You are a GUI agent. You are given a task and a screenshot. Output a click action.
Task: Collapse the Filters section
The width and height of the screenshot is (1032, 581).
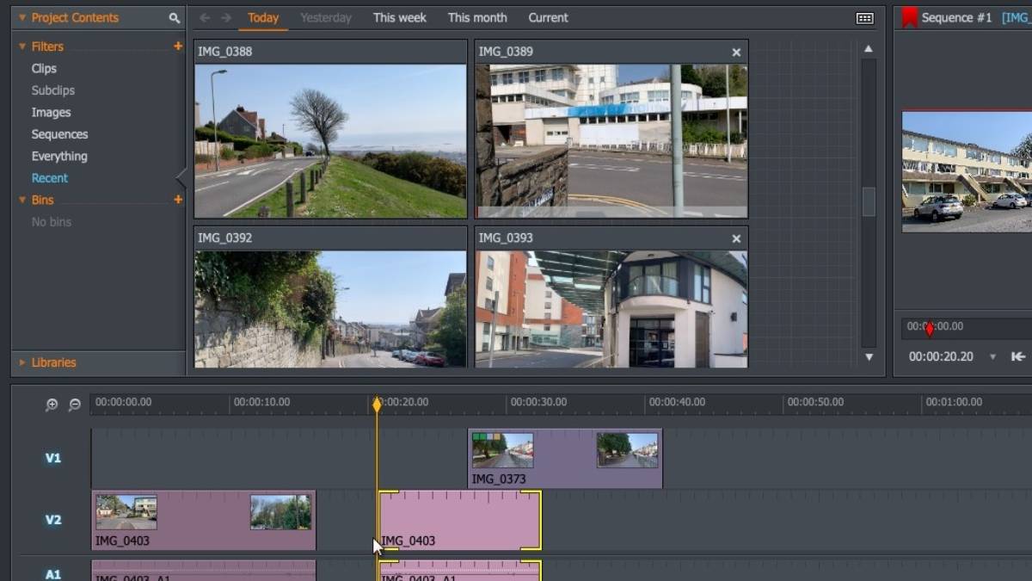(x=21, y=46)
